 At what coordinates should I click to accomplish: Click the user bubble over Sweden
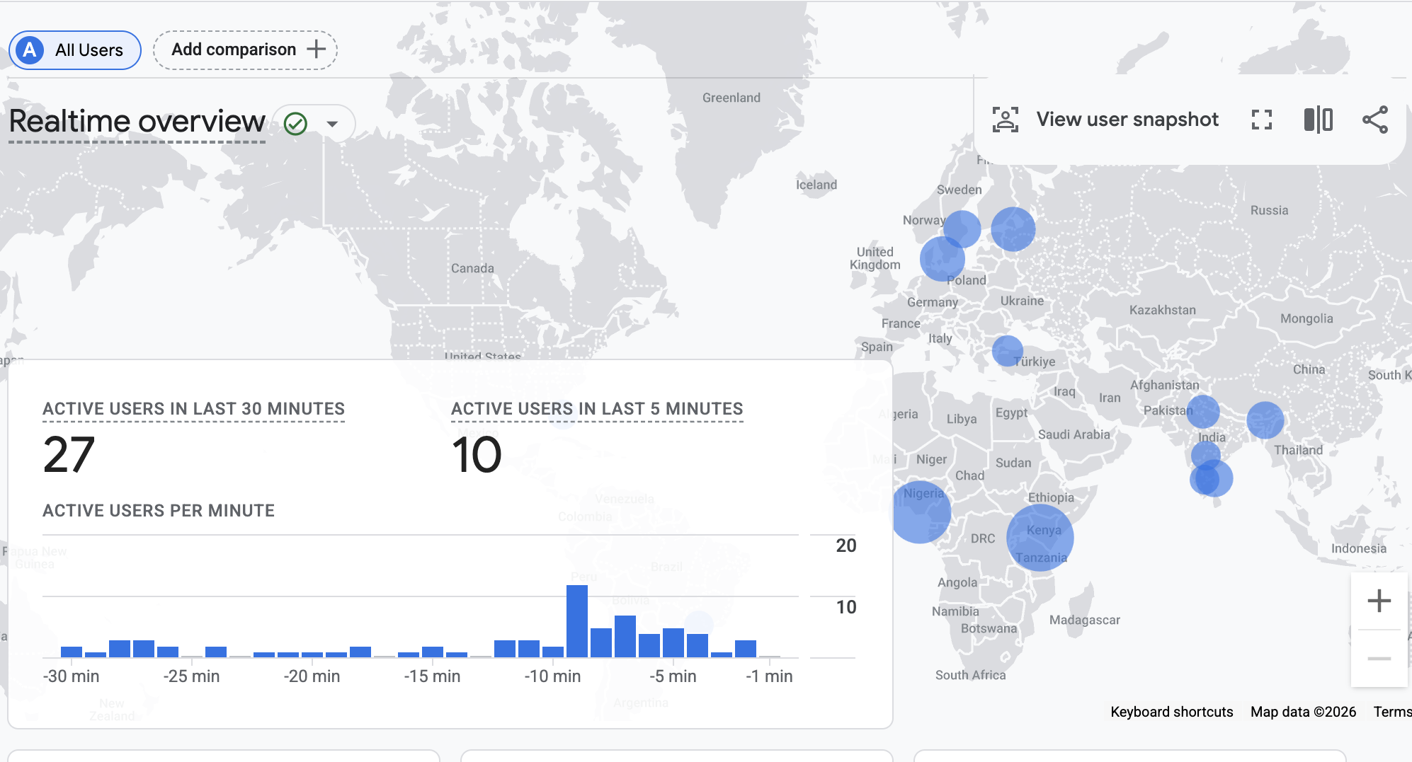click(962, 229)
